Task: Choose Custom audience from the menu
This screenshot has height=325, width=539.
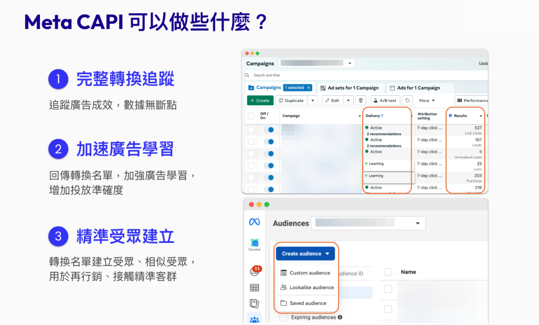Action: (306, 273)
